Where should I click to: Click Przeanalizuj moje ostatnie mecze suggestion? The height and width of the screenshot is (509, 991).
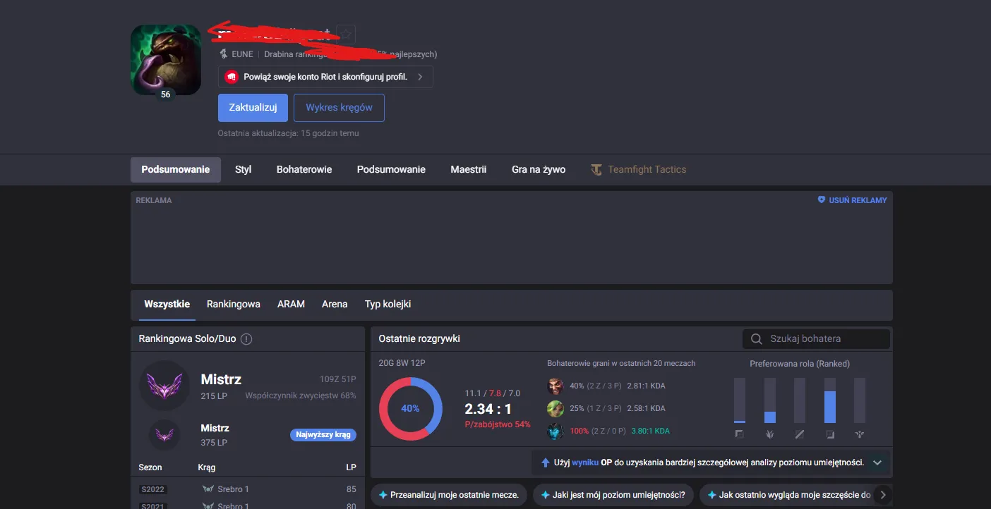(449, 495)
